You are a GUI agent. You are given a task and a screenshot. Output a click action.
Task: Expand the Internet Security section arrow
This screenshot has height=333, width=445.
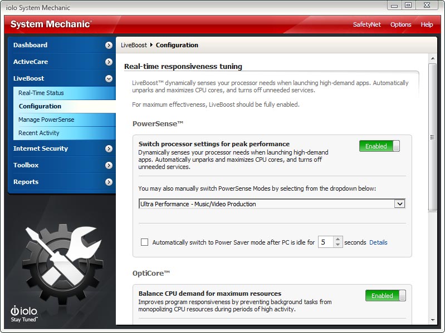point(109,148)
